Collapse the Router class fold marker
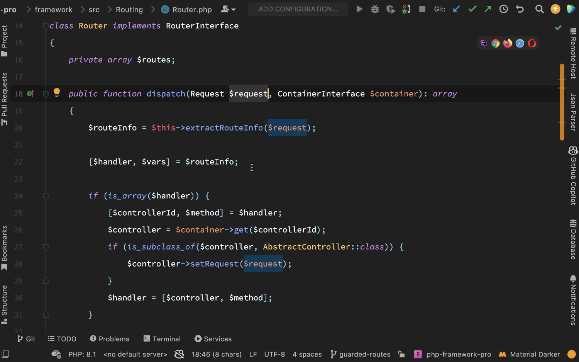Viewport: 579px width, 362px height. click(46, 26)
